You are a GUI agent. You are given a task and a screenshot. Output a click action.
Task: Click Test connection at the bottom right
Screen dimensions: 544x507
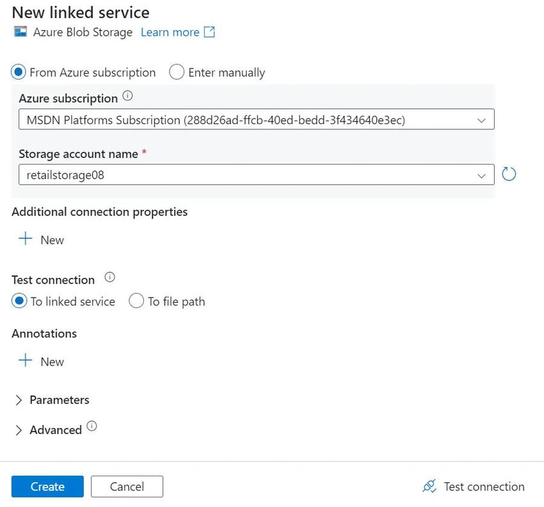point(474,487)
